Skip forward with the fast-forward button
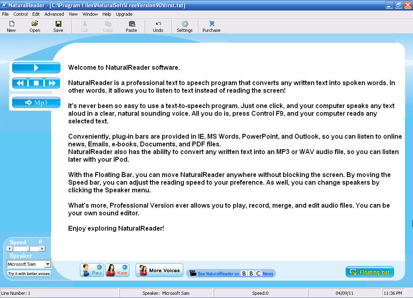Viewport: 413px width, 298px height. [52, 83]
